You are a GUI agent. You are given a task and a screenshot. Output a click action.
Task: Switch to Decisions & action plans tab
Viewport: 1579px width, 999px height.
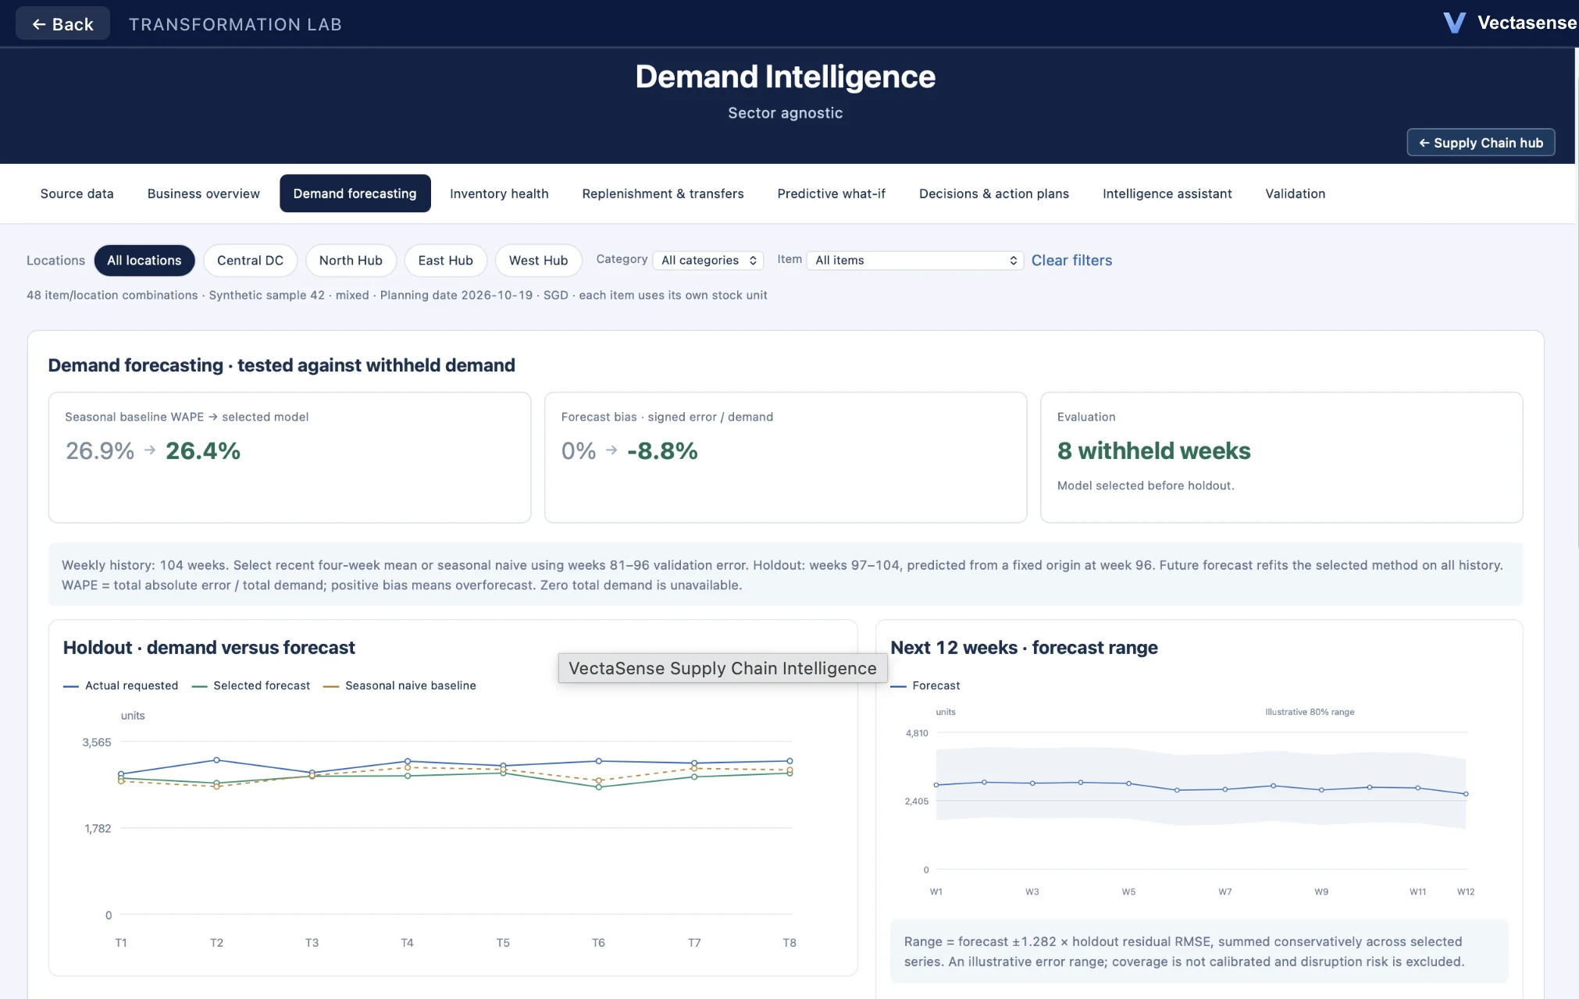(994, 194)
